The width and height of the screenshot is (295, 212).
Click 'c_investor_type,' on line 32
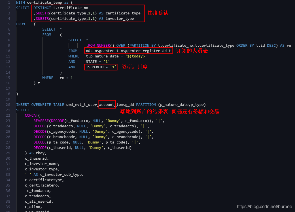tap(42, 169)
